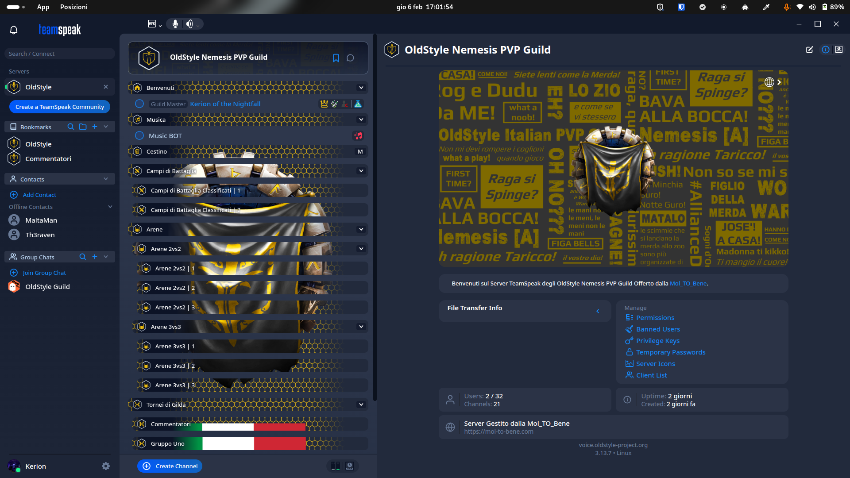Click the crossed swords badge next to Kerion

334,104
